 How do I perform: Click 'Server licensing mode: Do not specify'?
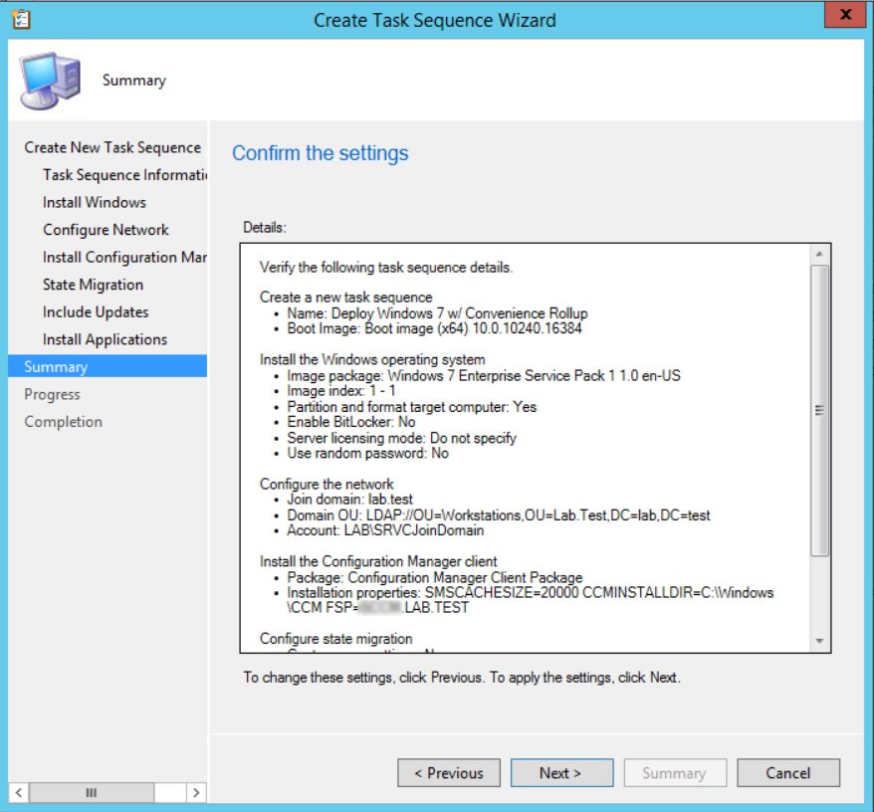401,438
